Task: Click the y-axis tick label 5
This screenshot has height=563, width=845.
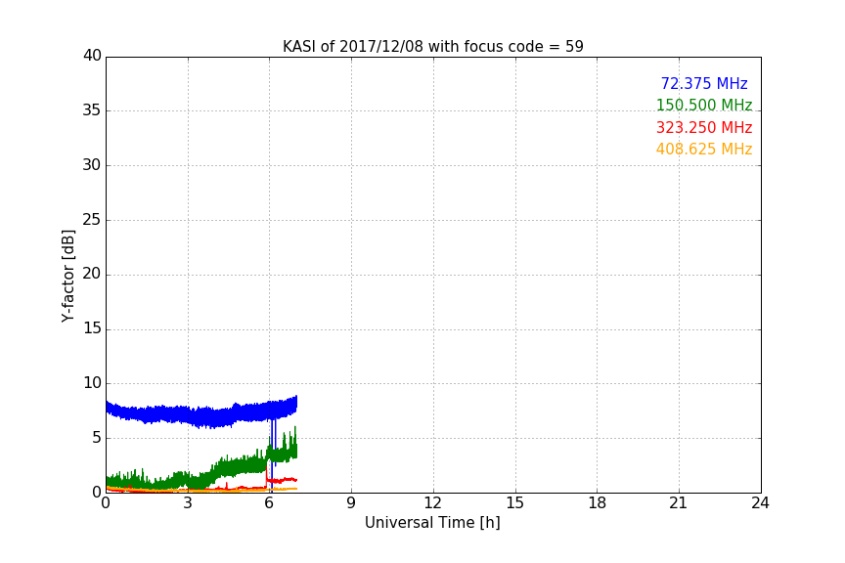Action: (x=97, y=438)
